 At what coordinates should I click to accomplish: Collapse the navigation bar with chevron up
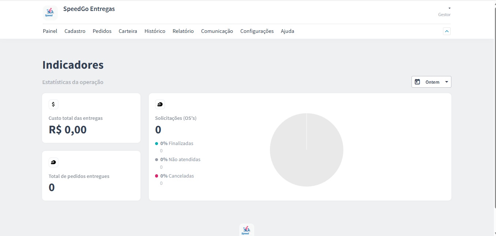coord(447,31)
